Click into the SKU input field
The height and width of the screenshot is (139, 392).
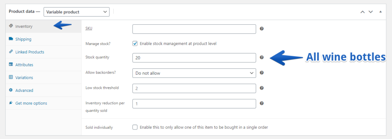(194, 29)
